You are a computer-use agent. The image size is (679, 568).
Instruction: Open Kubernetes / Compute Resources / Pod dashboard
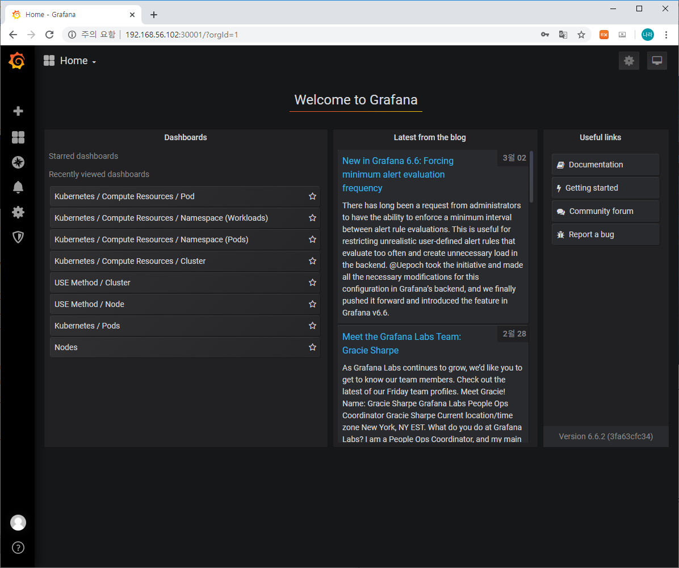(185, 196)
